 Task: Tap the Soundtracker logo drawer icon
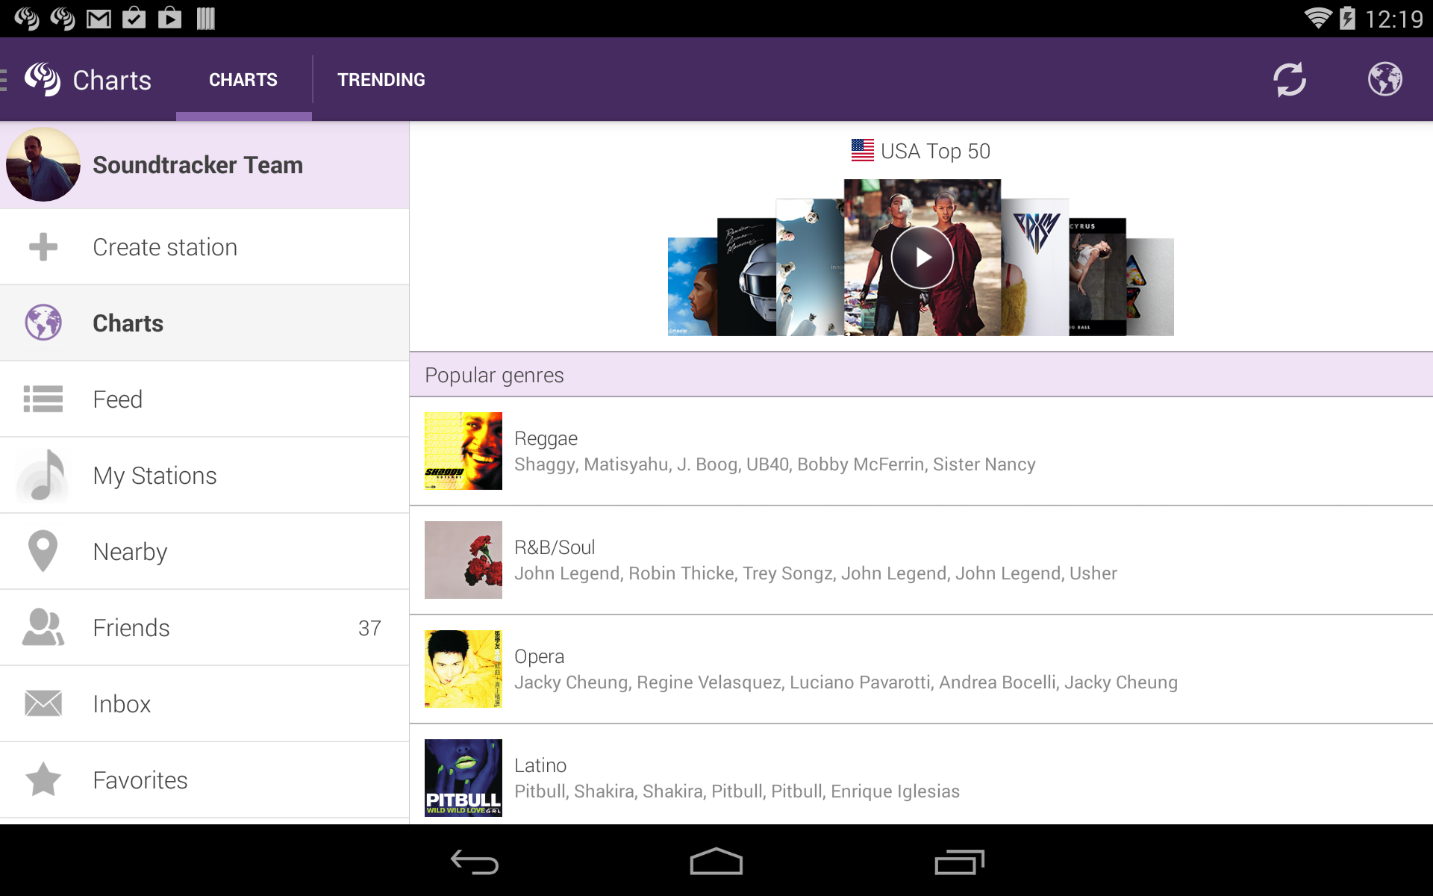pyautogui.click(x=41, y=79)
